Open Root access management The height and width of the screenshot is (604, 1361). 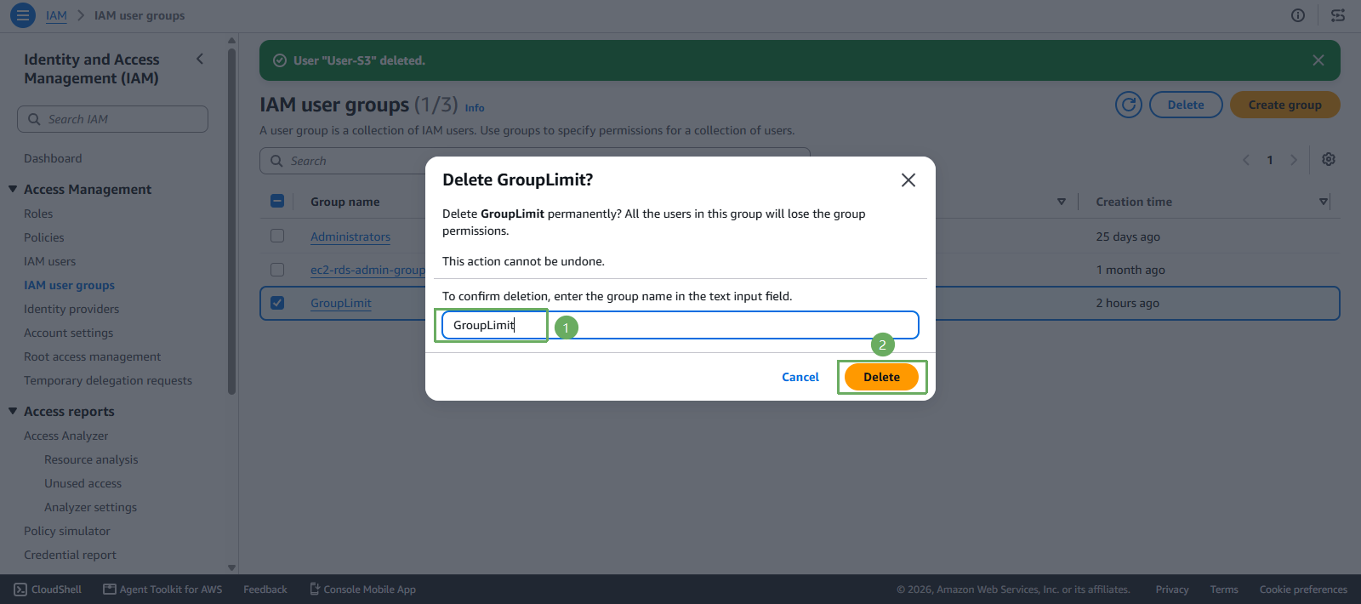(x=92, y=356)
